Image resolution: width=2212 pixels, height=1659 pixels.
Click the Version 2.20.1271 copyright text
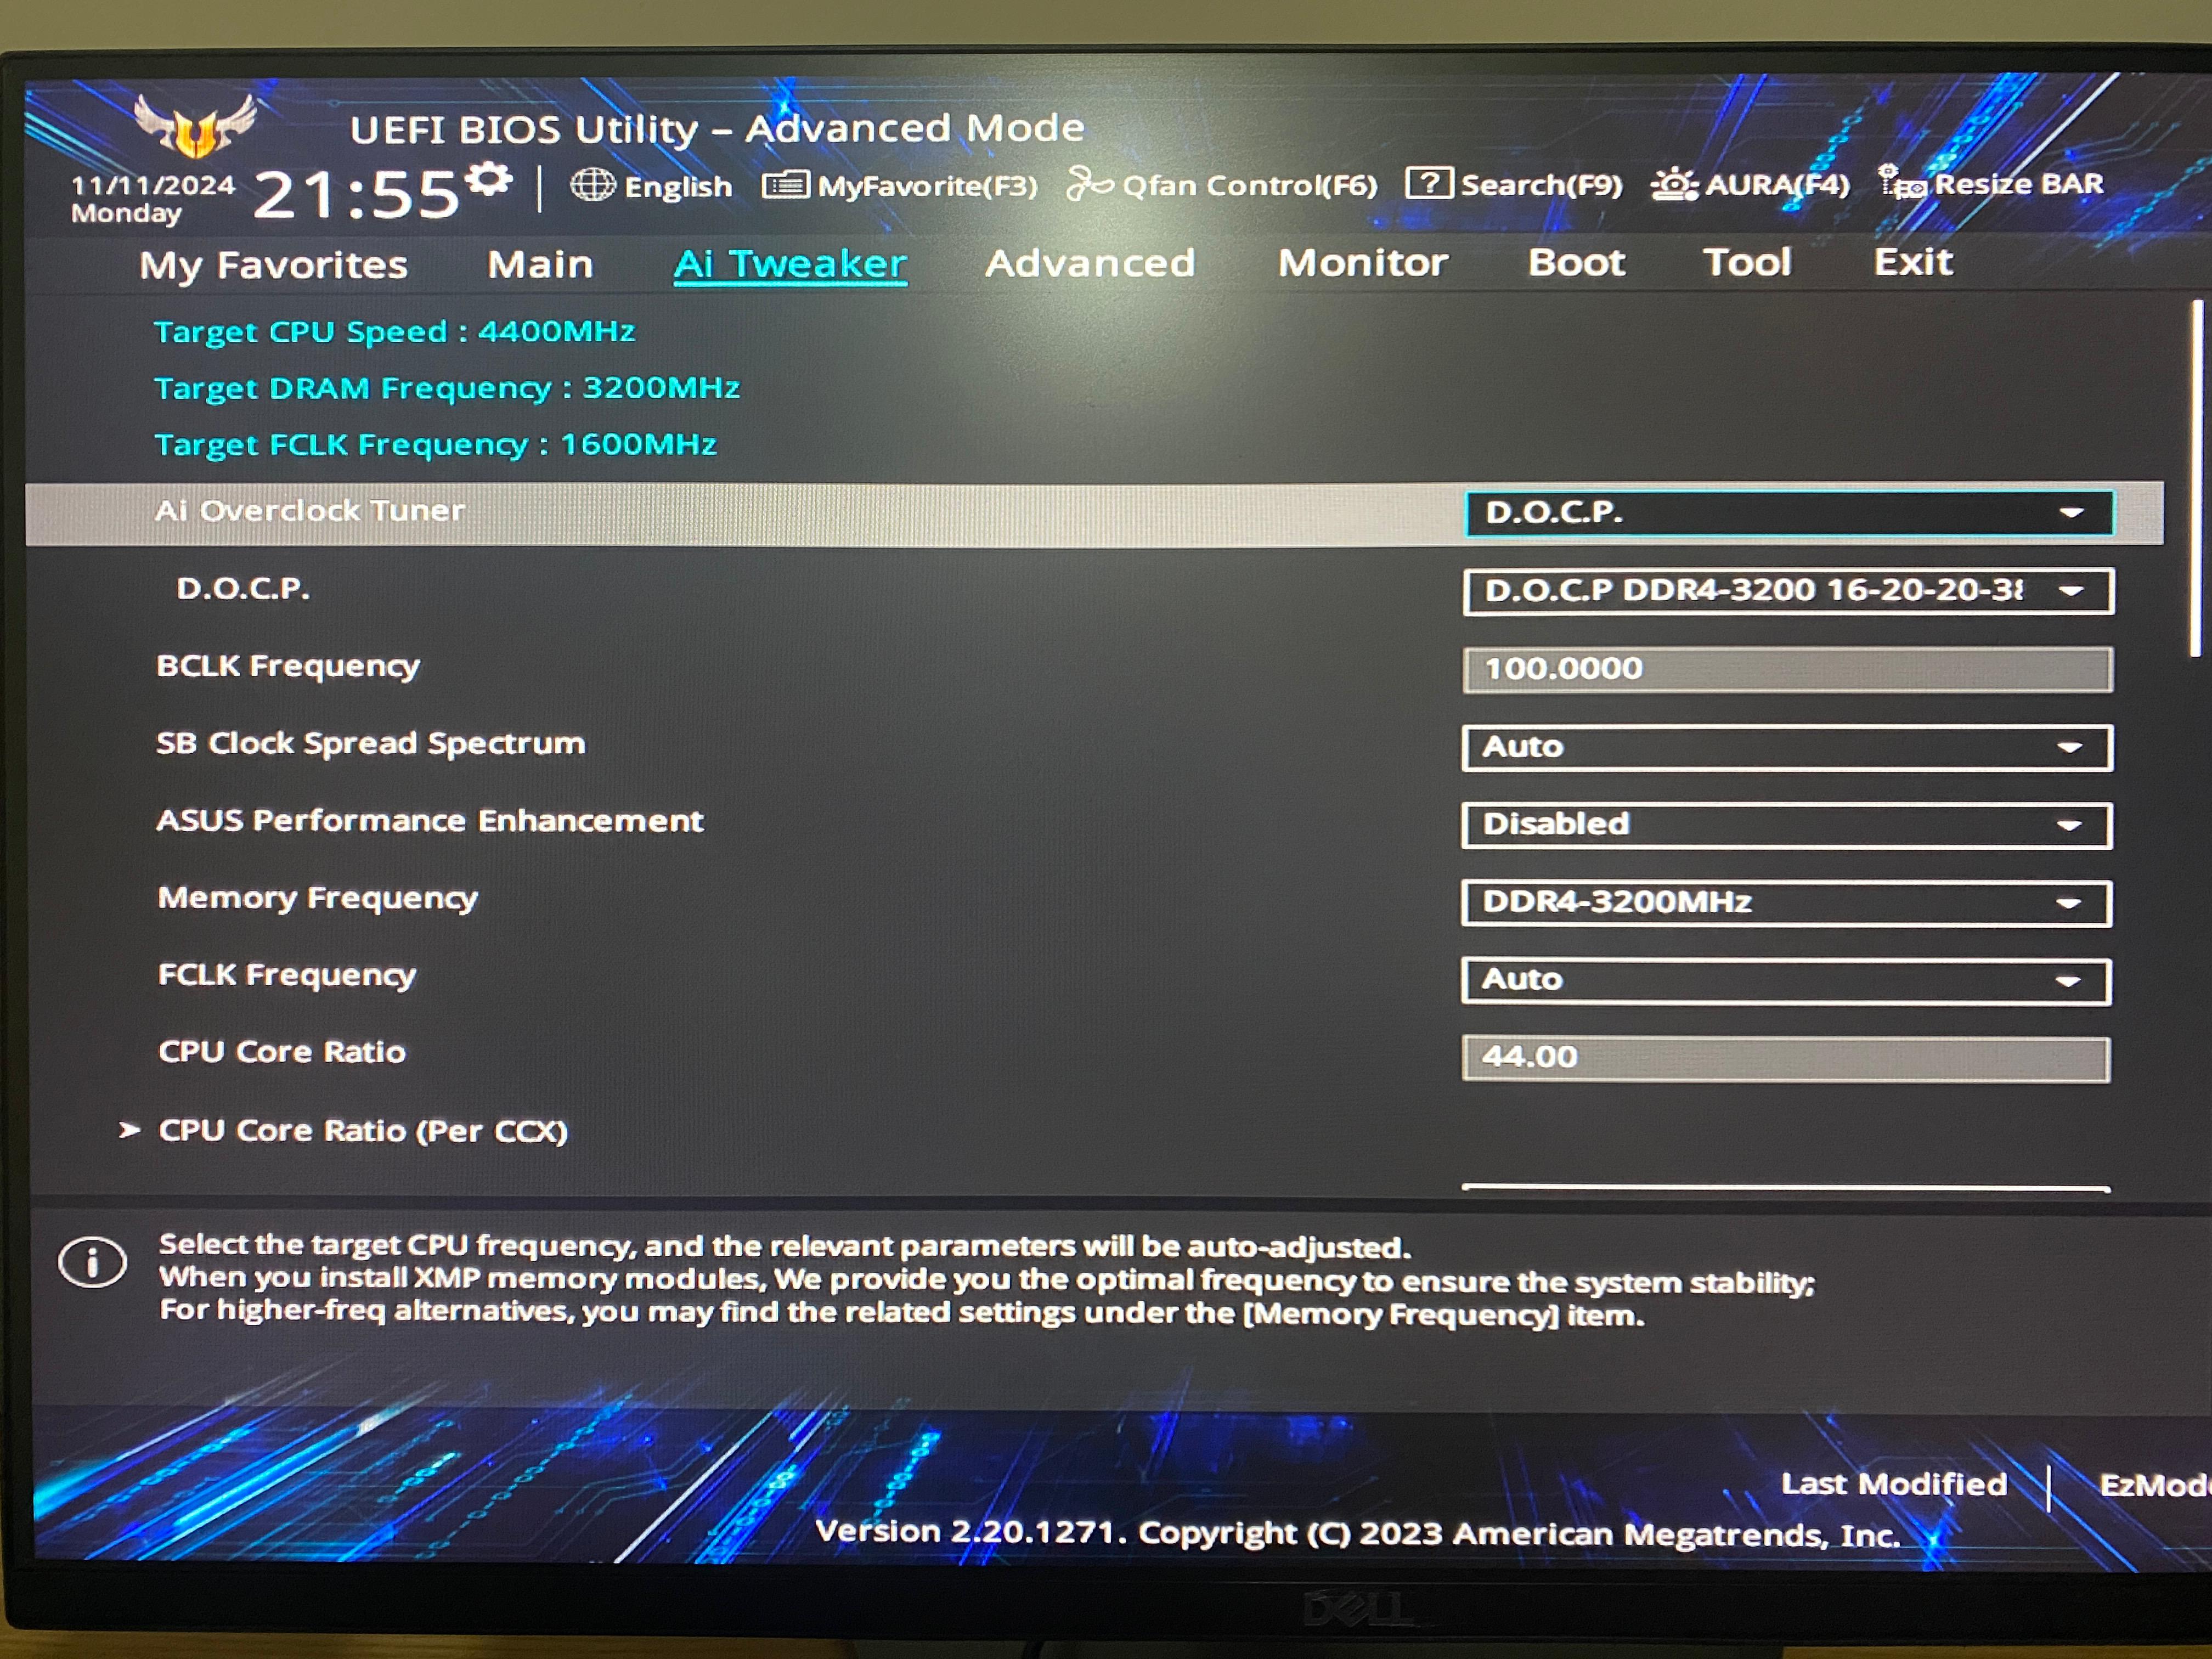pos(1358,1533)
